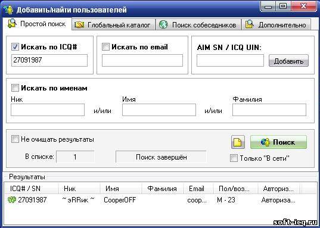Image resolution: width=320 pixels, height=228 pixels.
Task: Sort results by Пол/воз... column header
Action: 236,189
